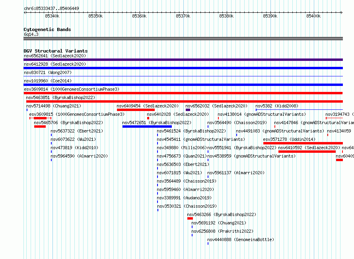Click the nsv4440888 (GenomeinaBottle) label
The image size is (354, 259).
tap(241, 240)
